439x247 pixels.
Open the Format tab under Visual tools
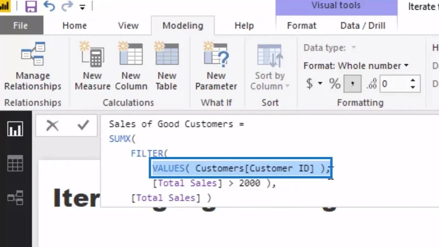pyautogui.click(x=301, y=25)
